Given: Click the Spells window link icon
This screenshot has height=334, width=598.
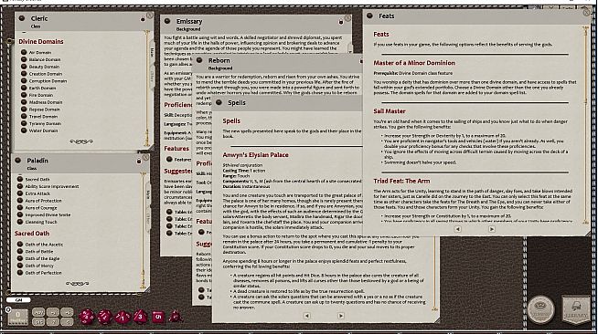Looking at the screenshot, I should click(219, 102).
